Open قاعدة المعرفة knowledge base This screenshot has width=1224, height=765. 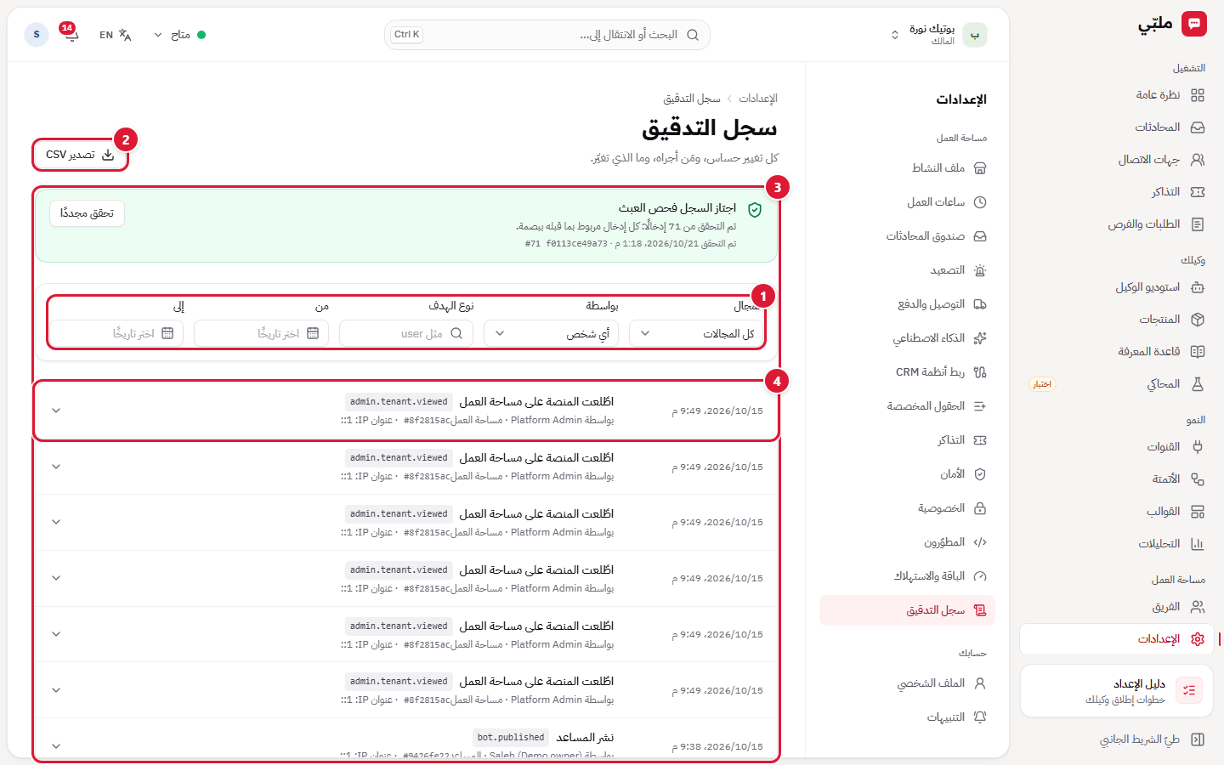1160,352
